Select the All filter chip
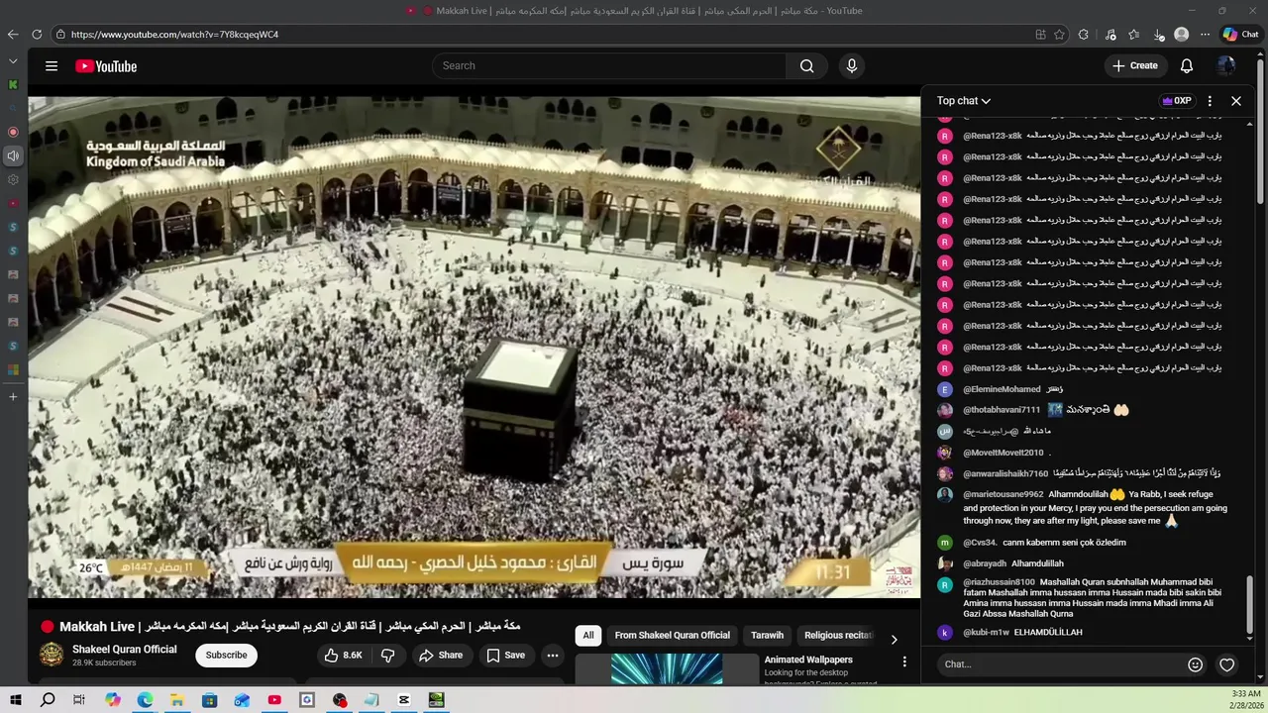The width and height of the screenshot is (1268, 713). tap(588, 636)
